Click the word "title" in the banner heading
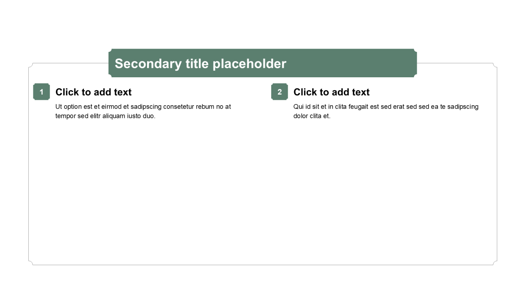The width and height of the screenshot is (526, 296). (x=197, y=64)
